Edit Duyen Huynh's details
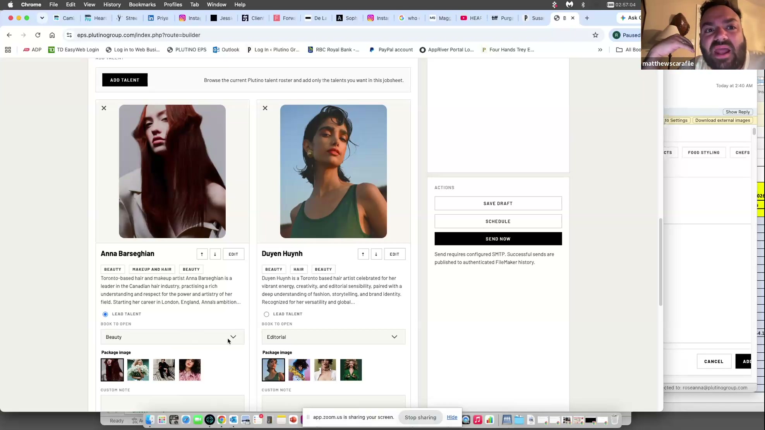765x430 pixels. tap(395, 254)
